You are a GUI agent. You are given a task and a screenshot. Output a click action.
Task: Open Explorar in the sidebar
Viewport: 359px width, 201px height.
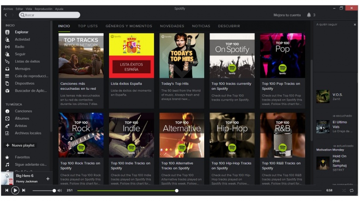22,32
